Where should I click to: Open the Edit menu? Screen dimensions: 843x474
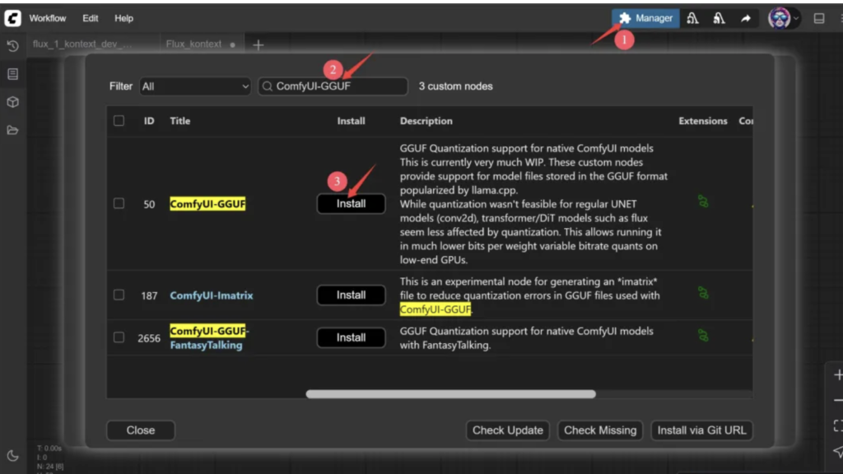point(91,18)
